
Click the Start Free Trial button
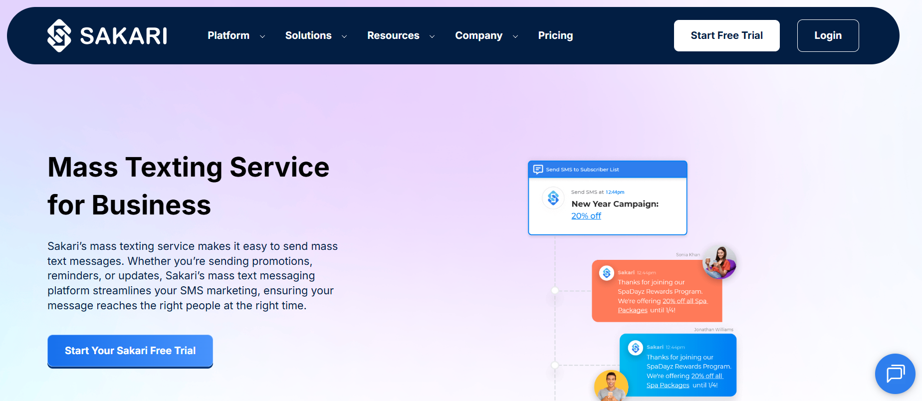(726, 35)
